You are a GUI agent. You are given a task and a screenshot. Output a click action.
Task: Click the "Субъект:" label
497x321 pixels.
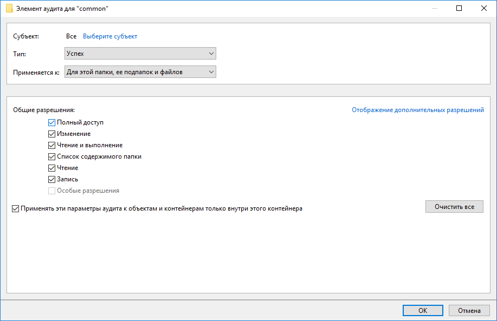(x=26, y=36)
